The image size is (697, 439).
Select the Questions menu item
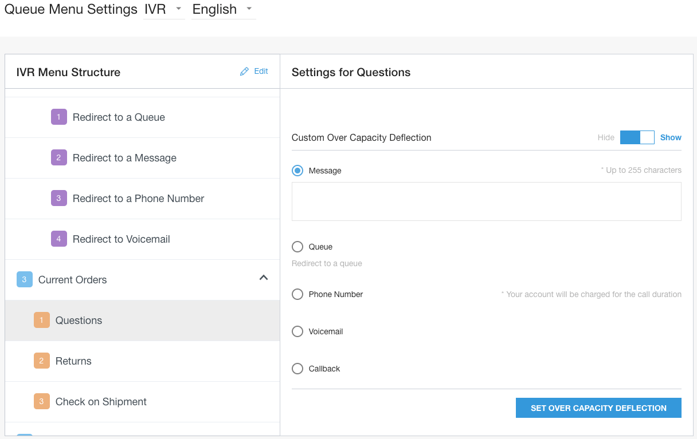tap(79, 321)
